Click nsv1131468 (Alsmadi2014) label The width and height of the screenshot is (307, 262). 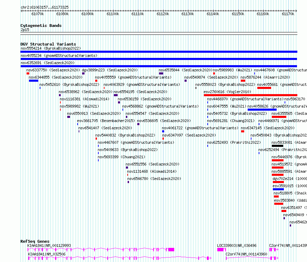tap(152, 171)
